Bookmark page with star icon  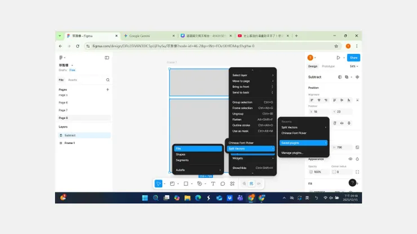click(x=336, y=46)
